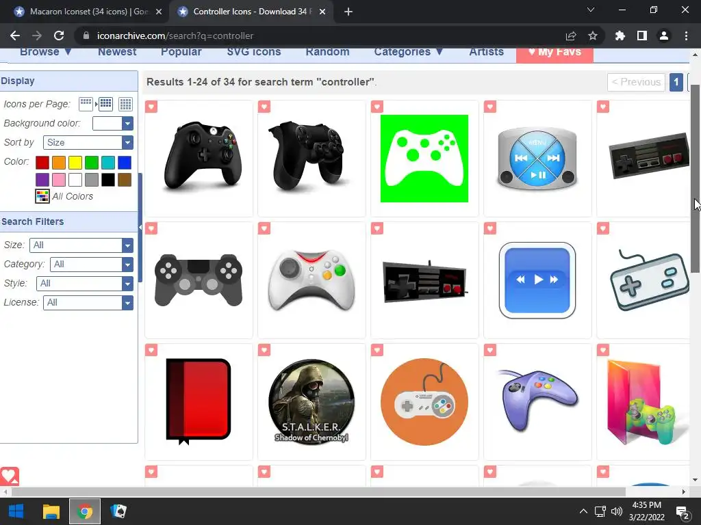Open the Chrome extensions puzzle icon
701x525 pixels.
620,36
